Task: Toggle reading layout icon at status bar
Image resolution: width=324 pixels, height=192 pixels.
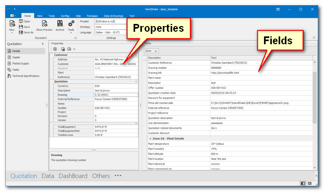Action: [309, 183]
